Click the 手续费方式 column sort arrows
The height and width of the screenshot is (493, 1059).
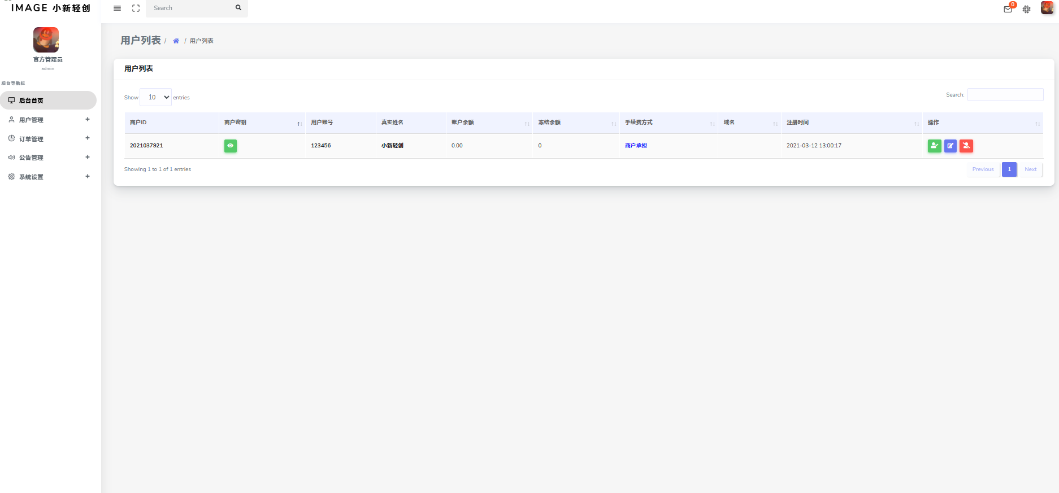[x=712, y=124]
